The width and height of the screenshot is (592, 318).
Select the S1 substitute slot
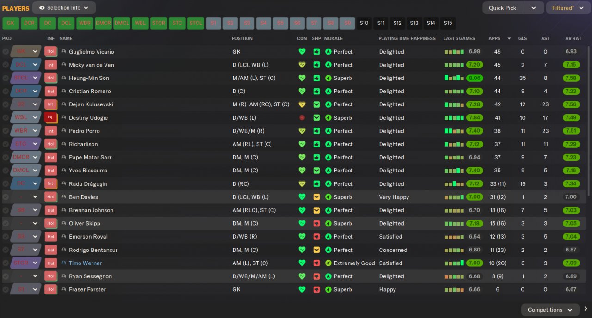coord(214,23)
